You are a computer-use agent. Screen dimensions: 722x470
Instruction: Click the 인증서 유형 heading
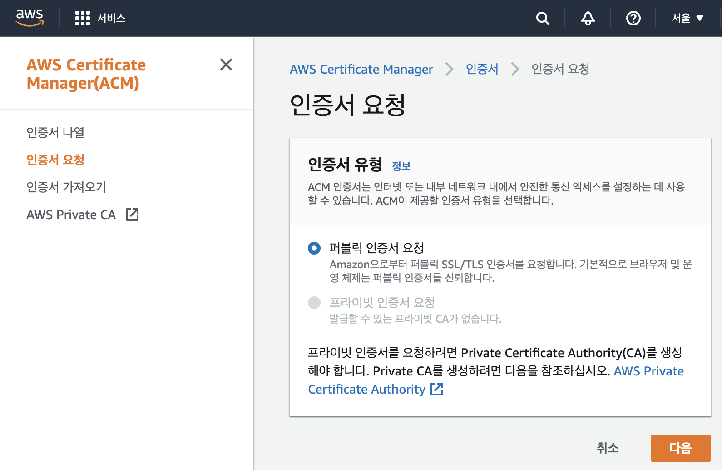(345, 164)
